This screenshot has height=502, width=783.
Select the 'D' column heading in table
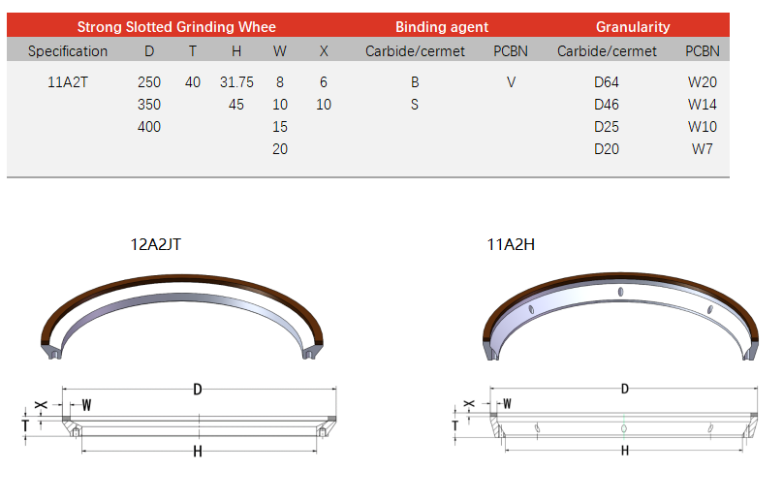pyautogui.click(x=149, y=51)
